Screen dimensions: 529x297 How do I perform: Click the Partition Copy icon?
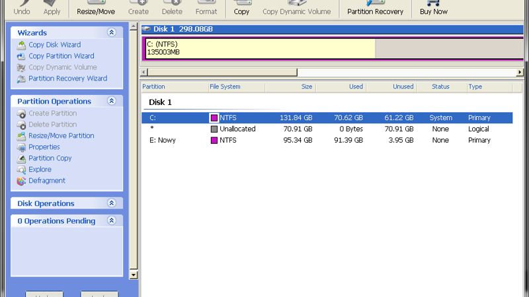tap(21, 158)
